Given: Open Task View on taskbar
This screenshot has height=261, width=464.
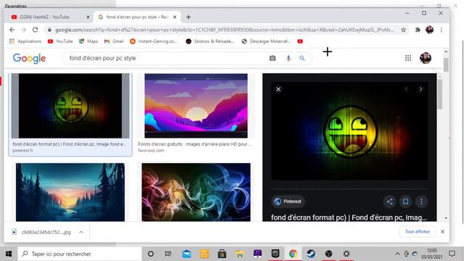Looking at the screenshot, I should tap(168, 254).
